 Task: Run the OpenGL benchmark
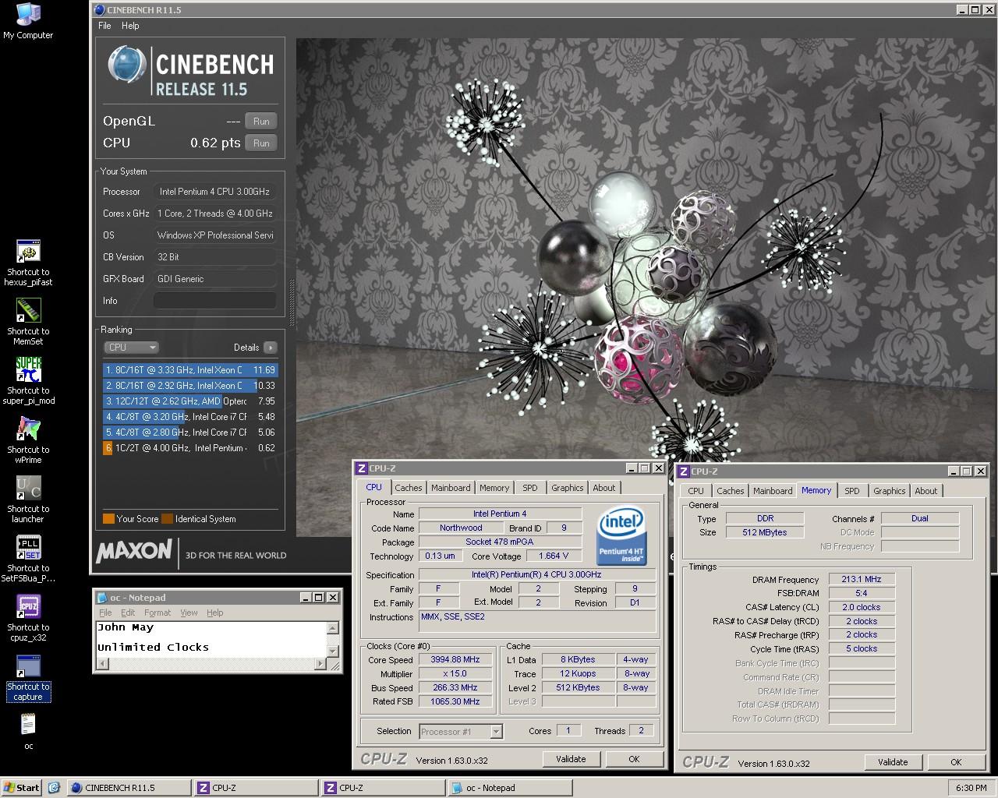261,122
